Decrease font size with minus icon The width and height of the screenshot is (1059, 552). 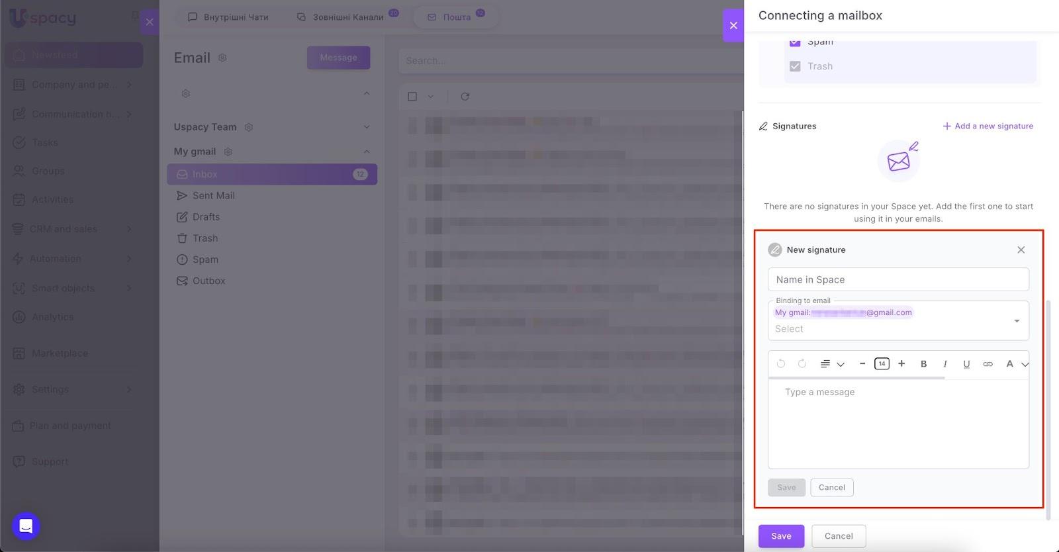862,363
